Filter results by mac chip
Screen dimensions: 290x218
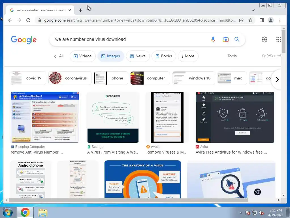point(232,78)
